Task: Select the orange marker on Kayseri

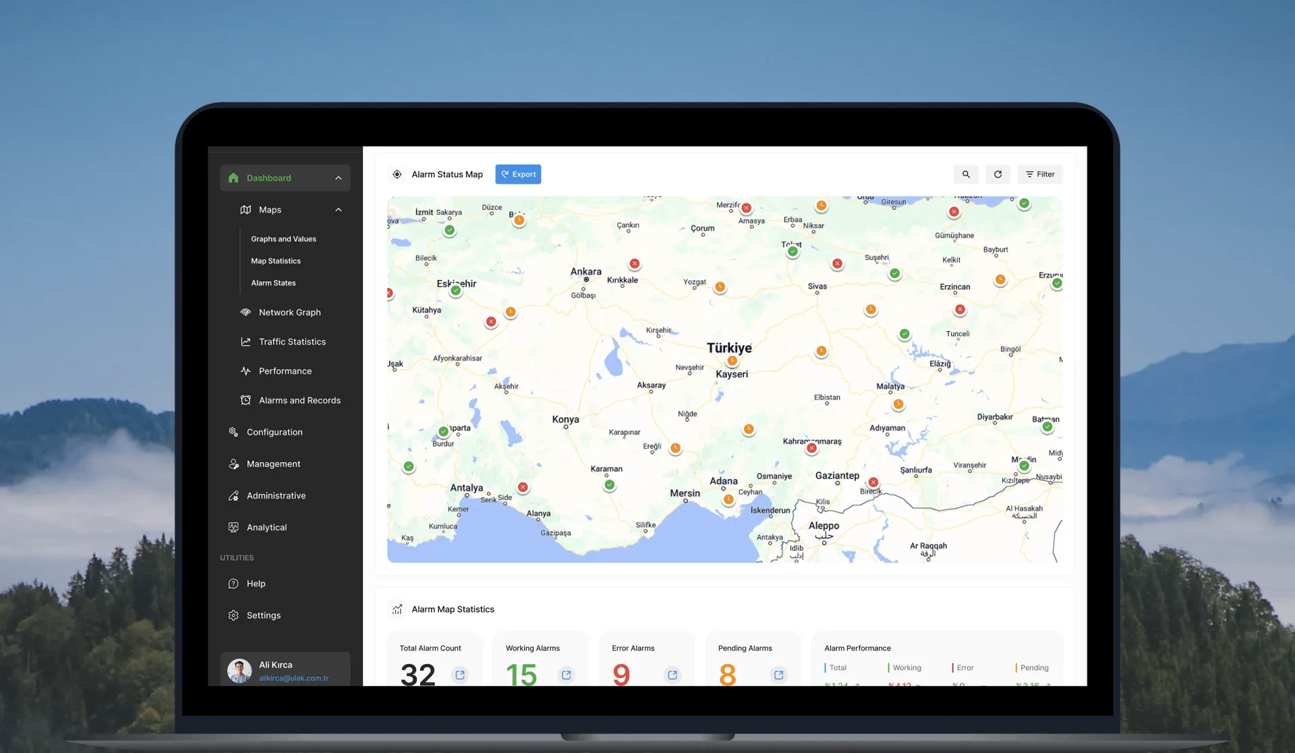Action: click(x=732, y=361)
